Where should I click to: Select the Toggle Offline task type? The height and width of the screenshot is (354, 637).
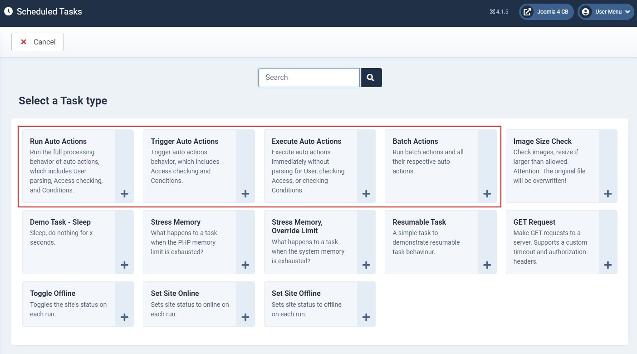click(x=78, y=304)
